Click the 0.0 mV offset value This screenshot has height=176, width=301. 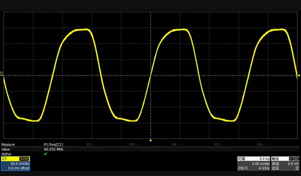pos(19,168)
